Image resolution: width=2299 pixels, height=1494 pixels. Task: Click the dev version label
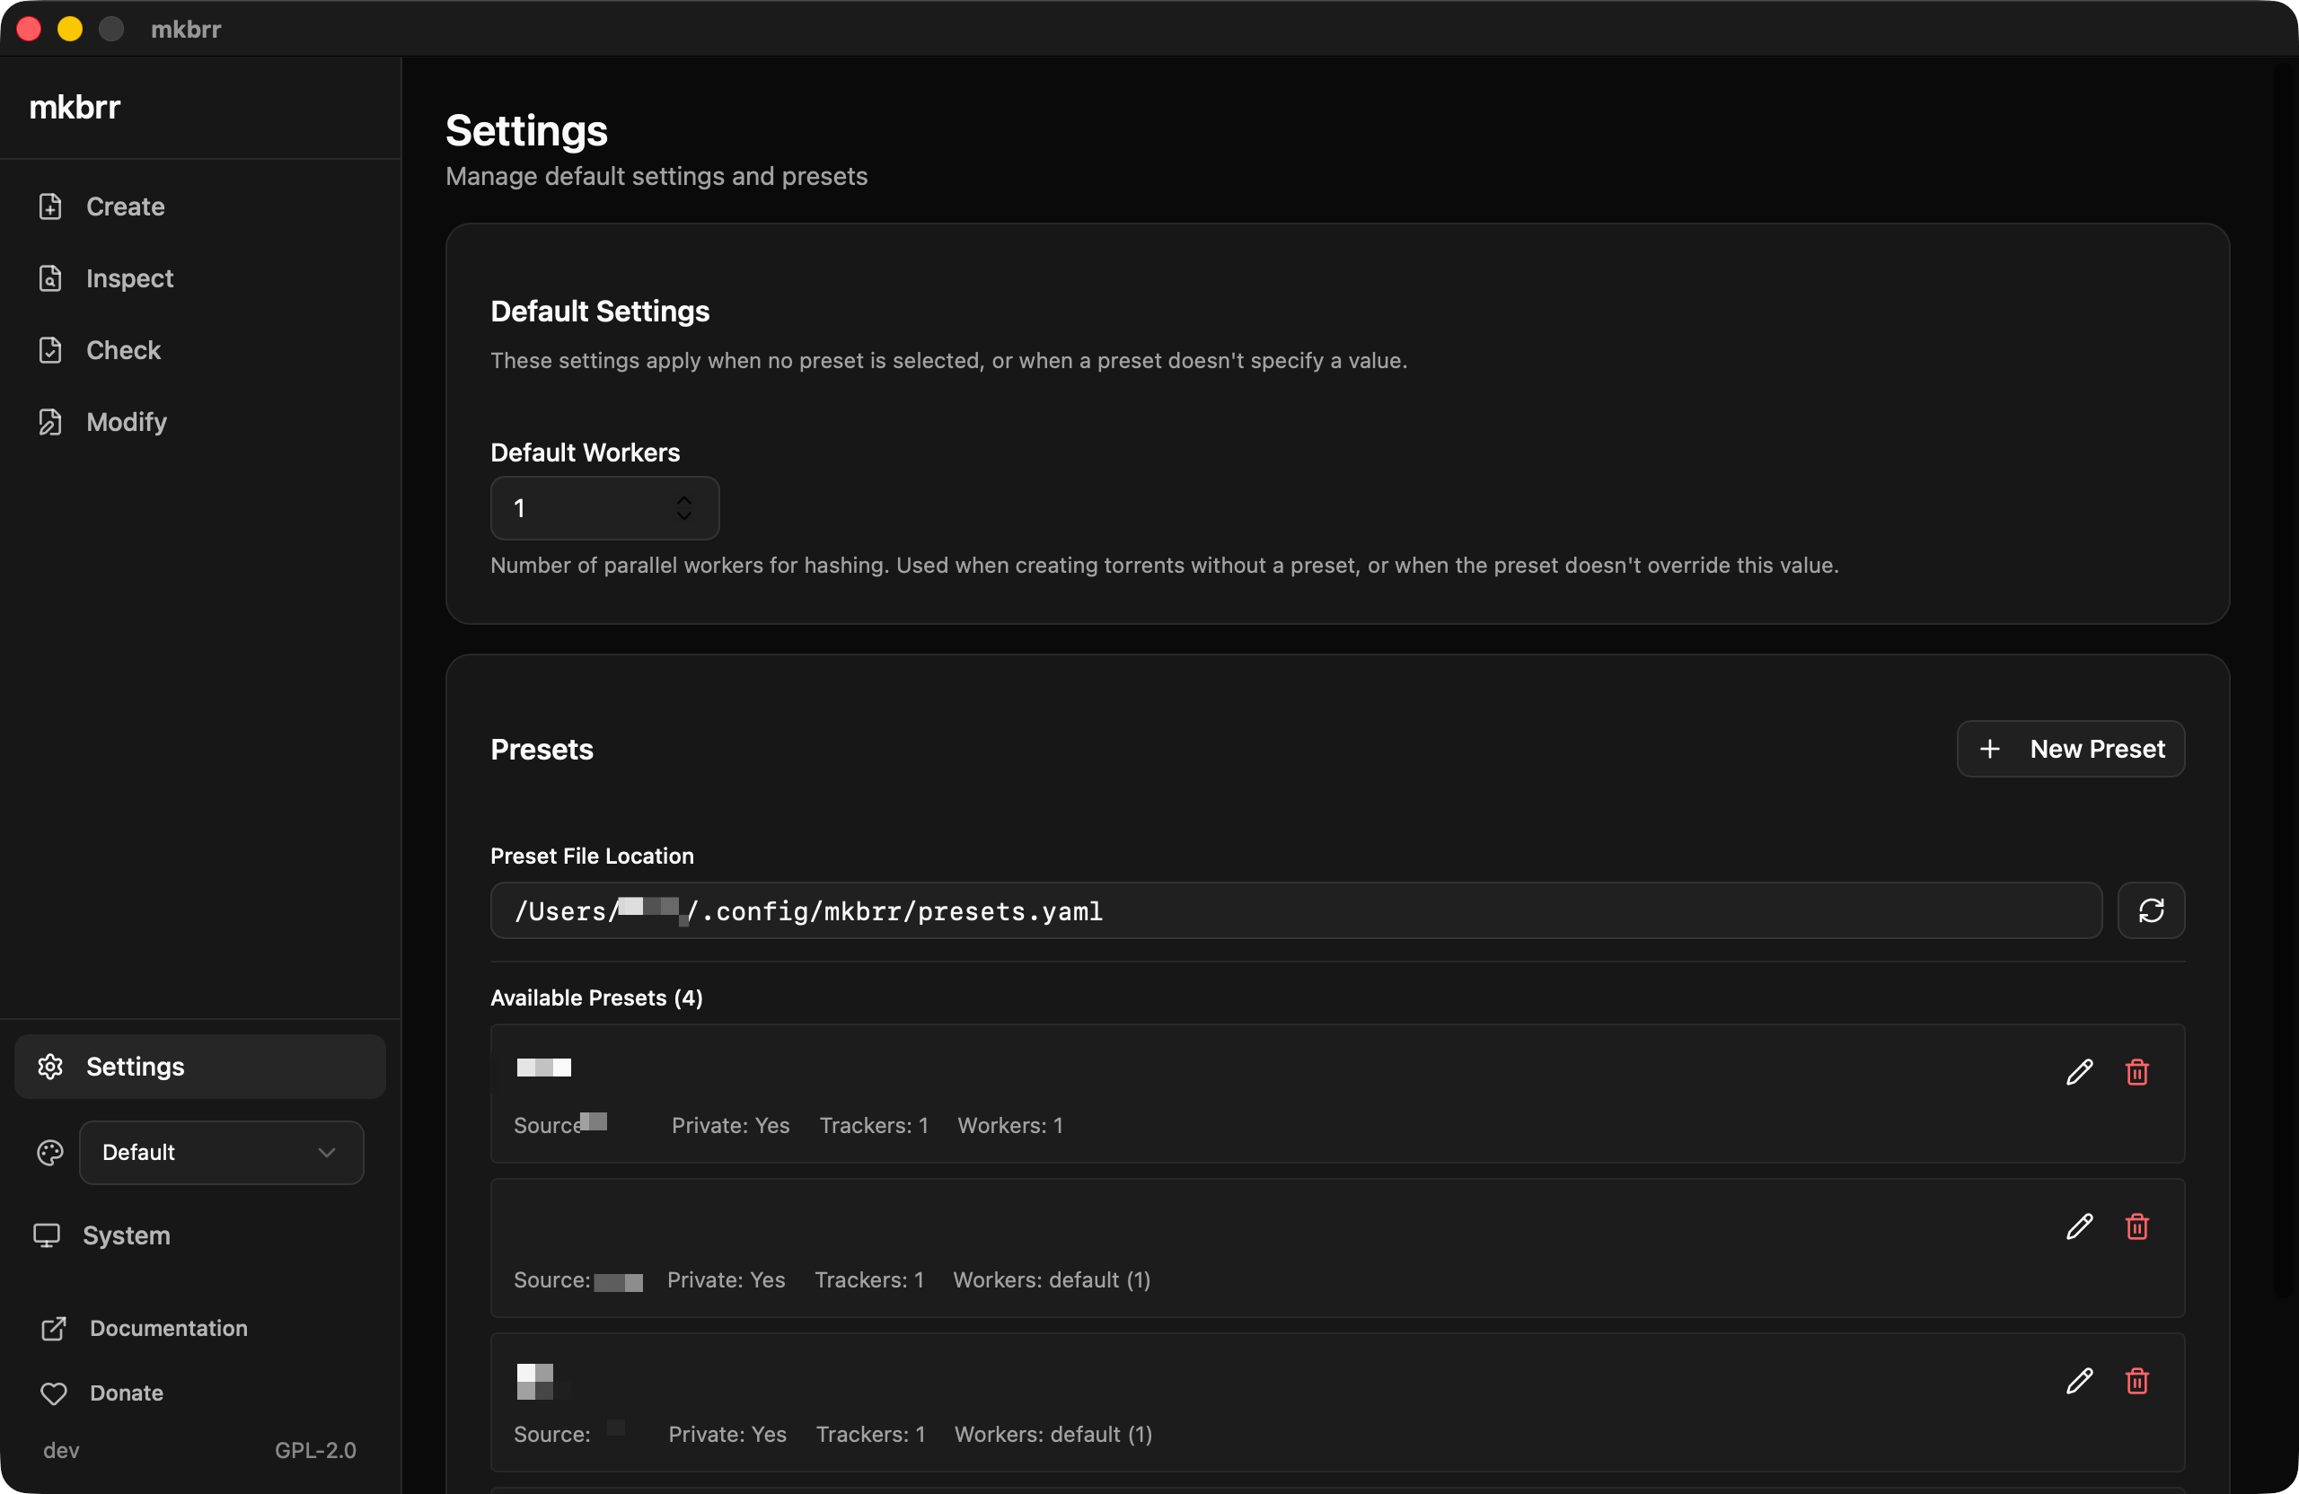pyautogui.click(x=61, y=1450)
